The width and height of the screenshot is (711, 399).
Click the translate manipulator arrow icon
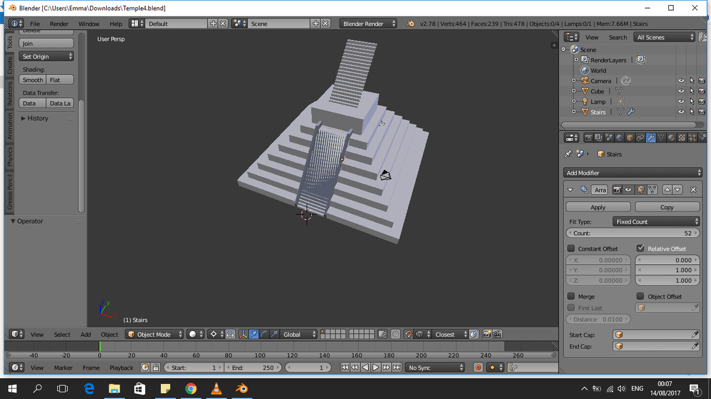click(x=254, y=335)
